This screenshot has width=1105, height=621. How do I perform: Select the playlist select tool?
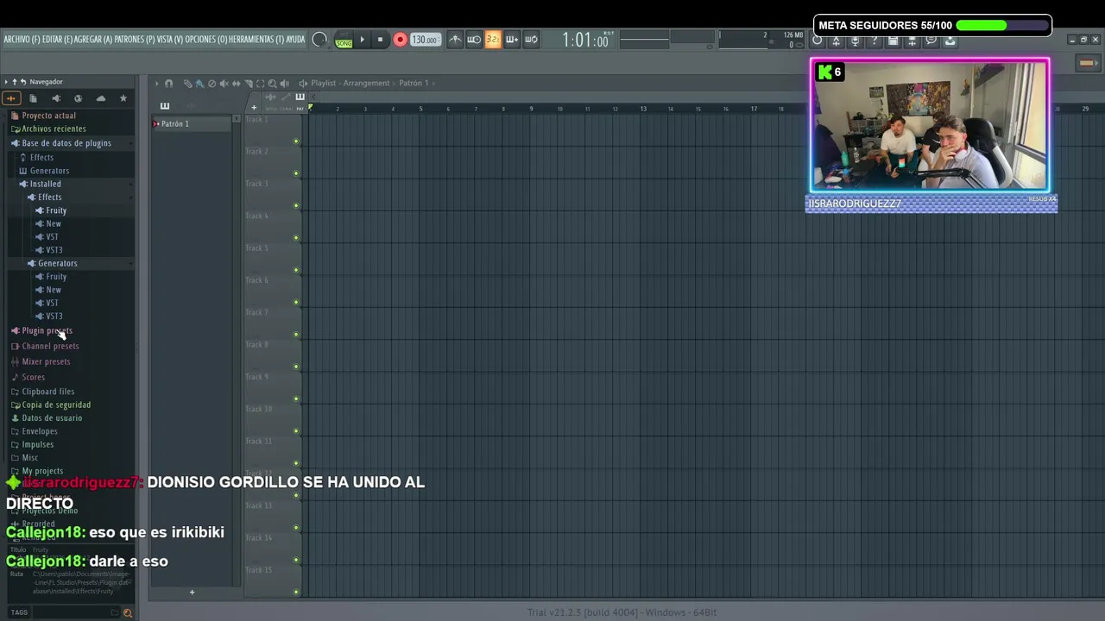point(260,84)
